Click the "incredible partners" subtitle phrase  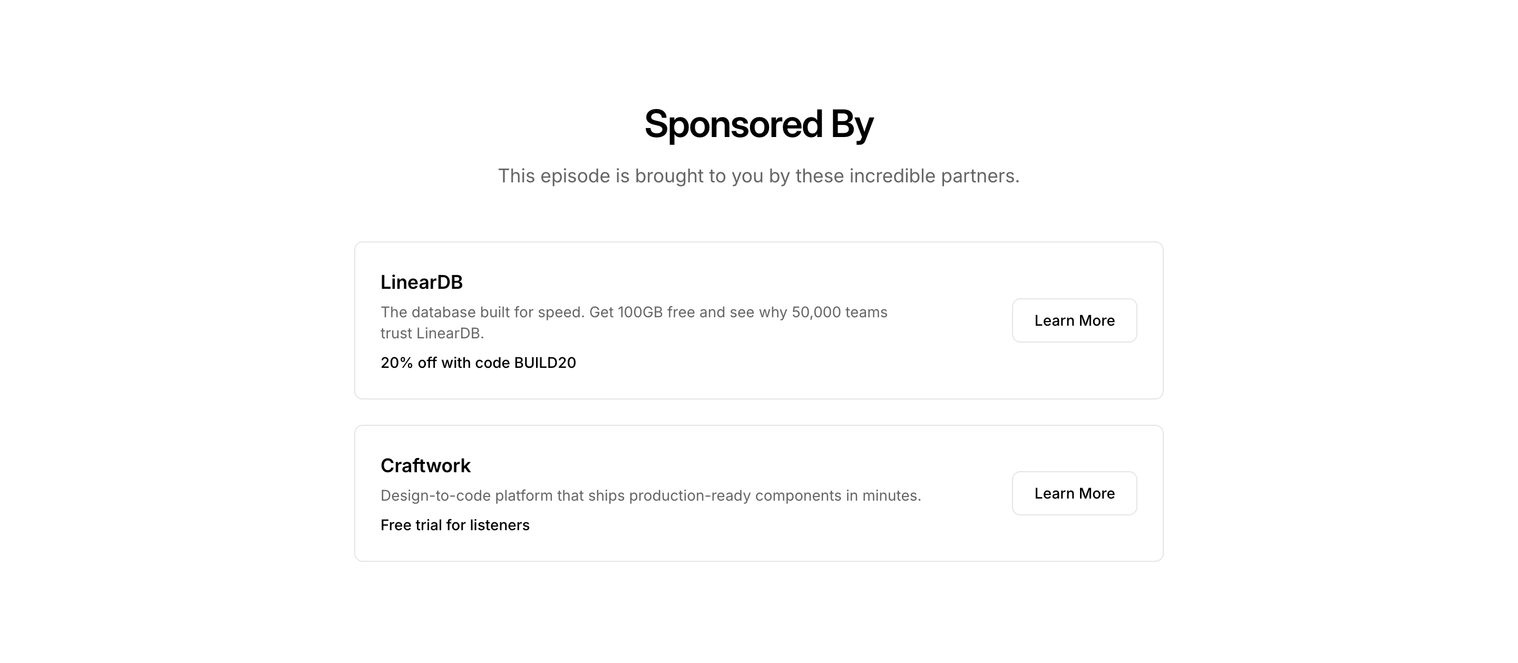coord(933,176)
